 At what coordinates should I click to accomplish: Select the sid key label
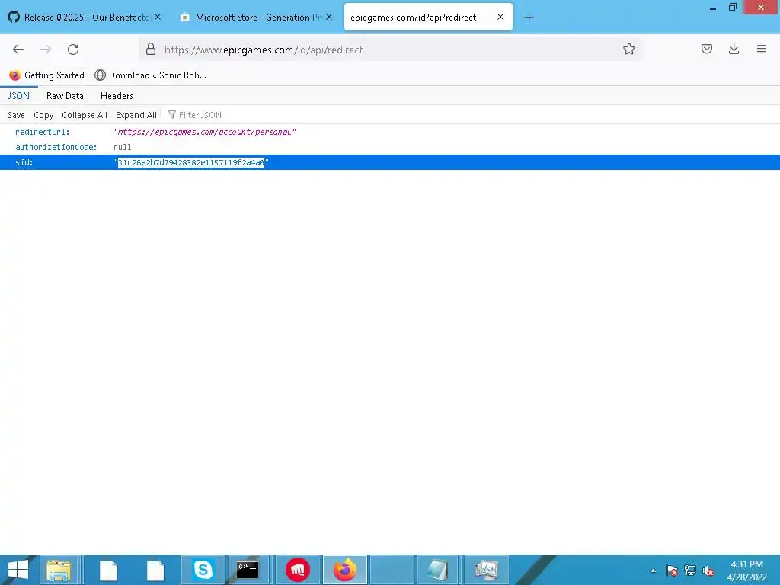(x=24, y=162)
